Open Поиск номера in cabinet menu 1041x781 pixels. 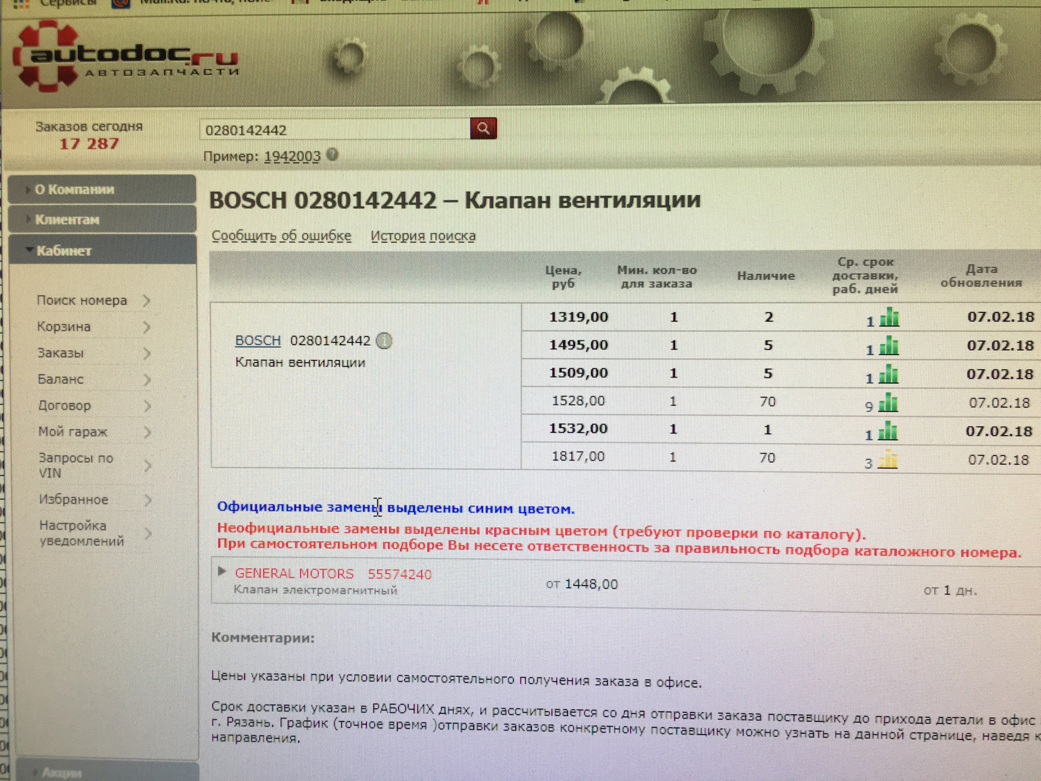[x=82, y=300]
